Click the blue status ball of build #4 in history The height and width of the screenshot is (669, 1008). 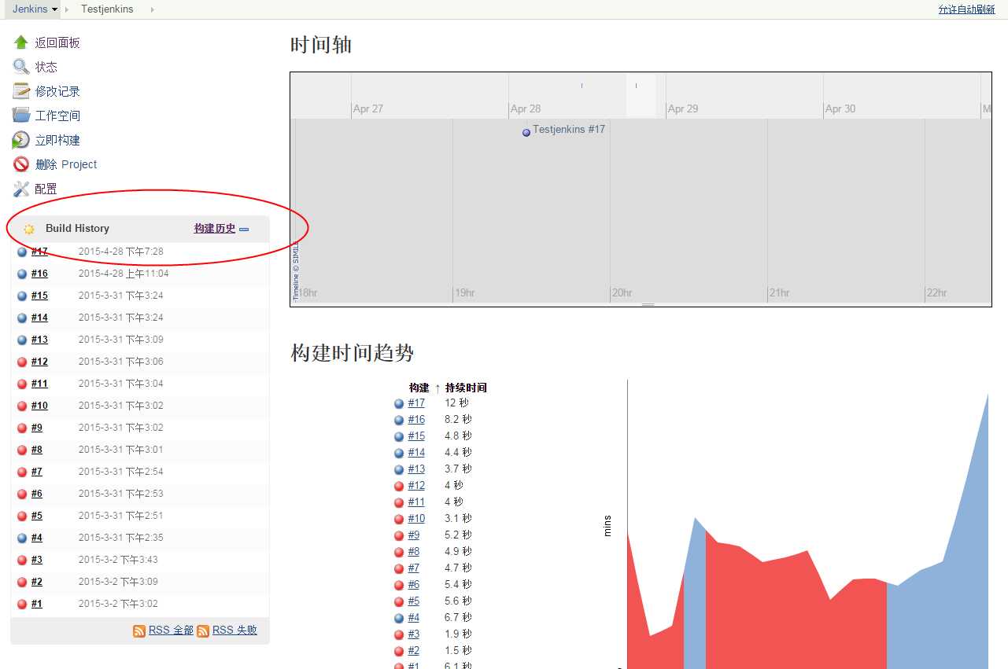pyautogui.click(x=22, y=539)
